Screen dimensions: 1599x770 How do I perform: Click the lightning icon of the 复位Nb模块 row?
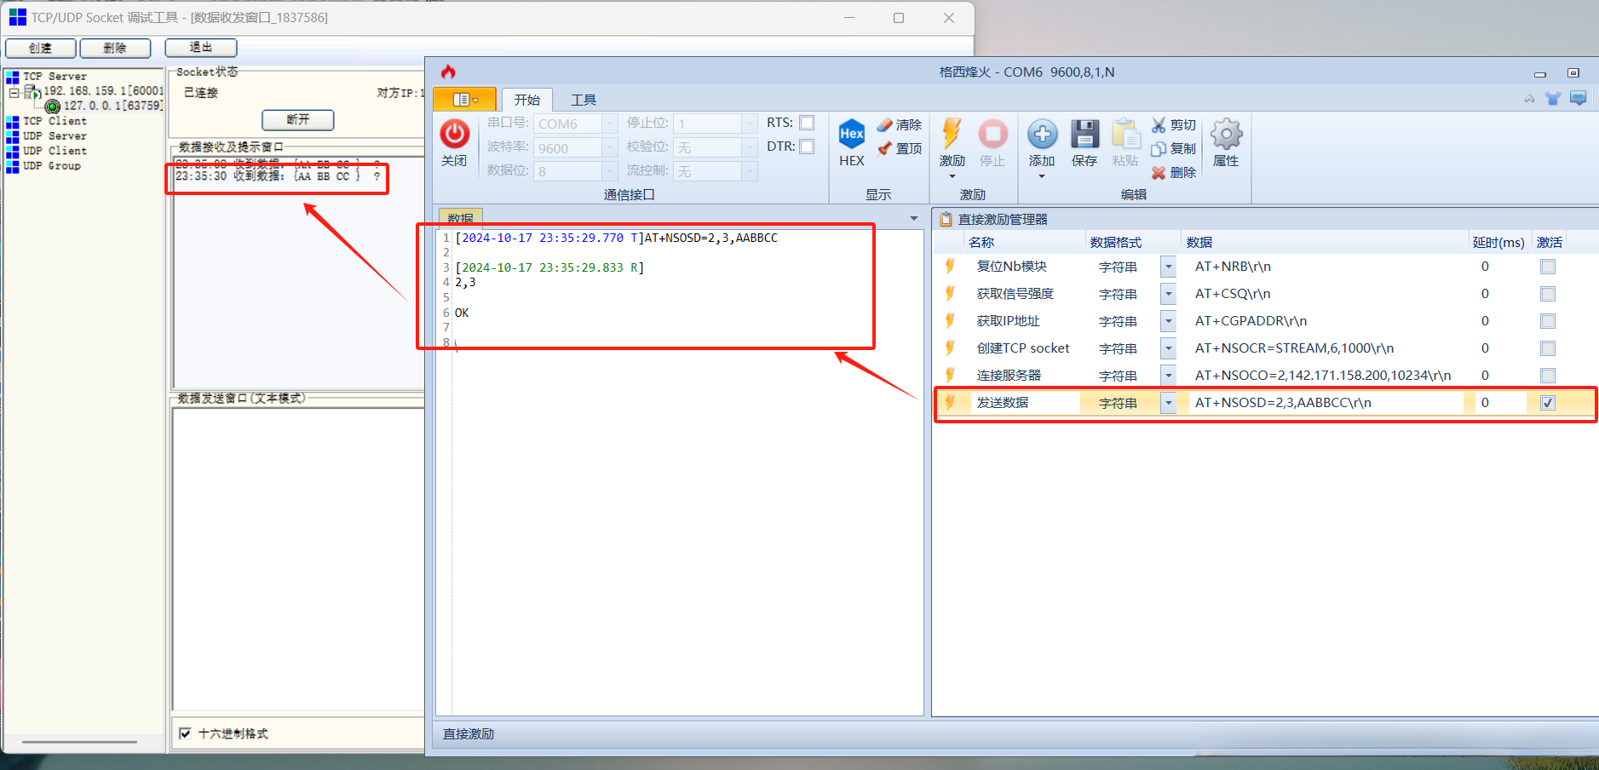(950, 267)
